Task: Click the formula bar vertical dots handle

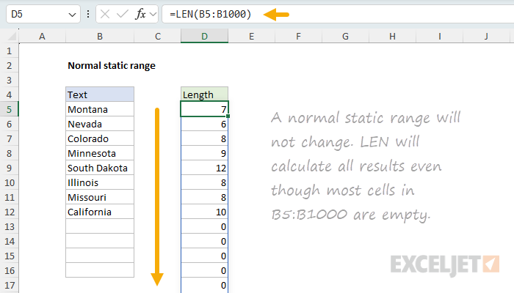Action: (88, 15)
